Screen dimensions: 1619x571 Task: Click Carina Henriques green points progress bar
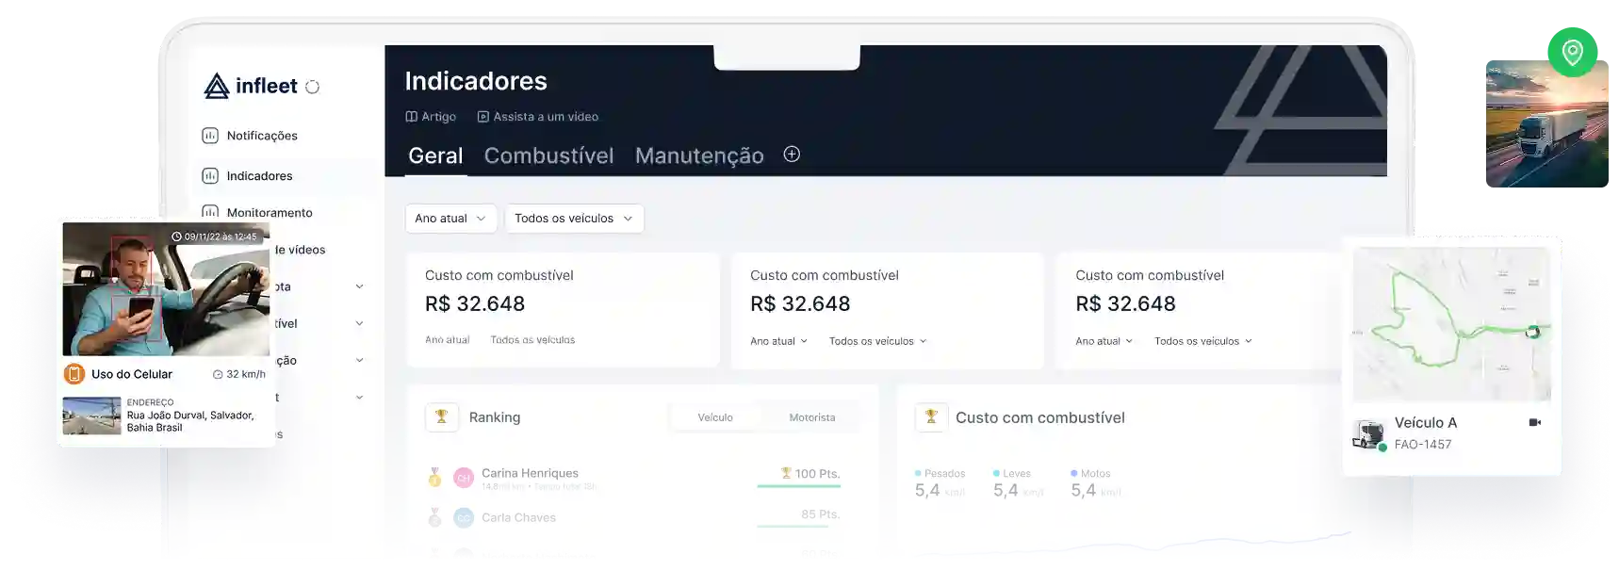click(798, 486)
